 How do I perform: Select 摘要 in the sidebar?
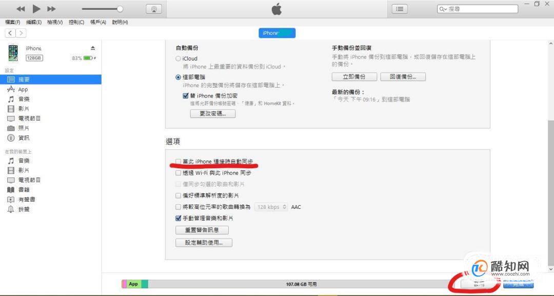pos(50,80)
